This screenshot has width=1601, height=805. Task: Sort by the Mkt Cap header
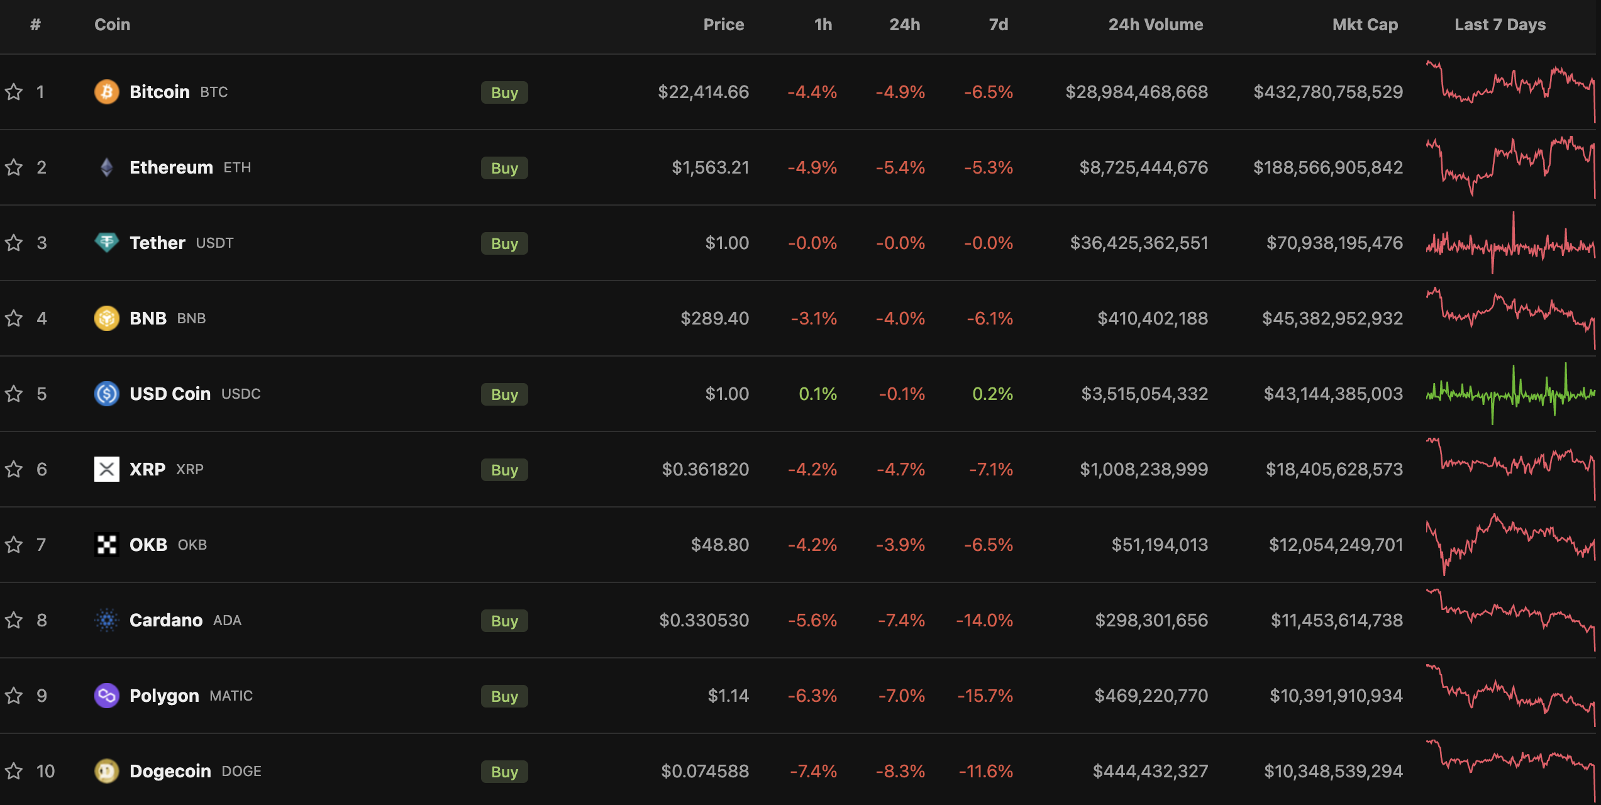click(x=1365, y=25)
